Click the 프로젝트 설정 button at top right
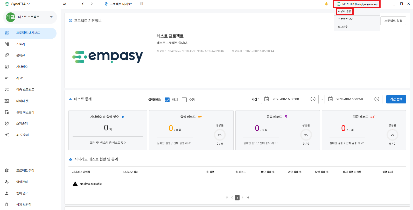413x210 pixels. 393,21
